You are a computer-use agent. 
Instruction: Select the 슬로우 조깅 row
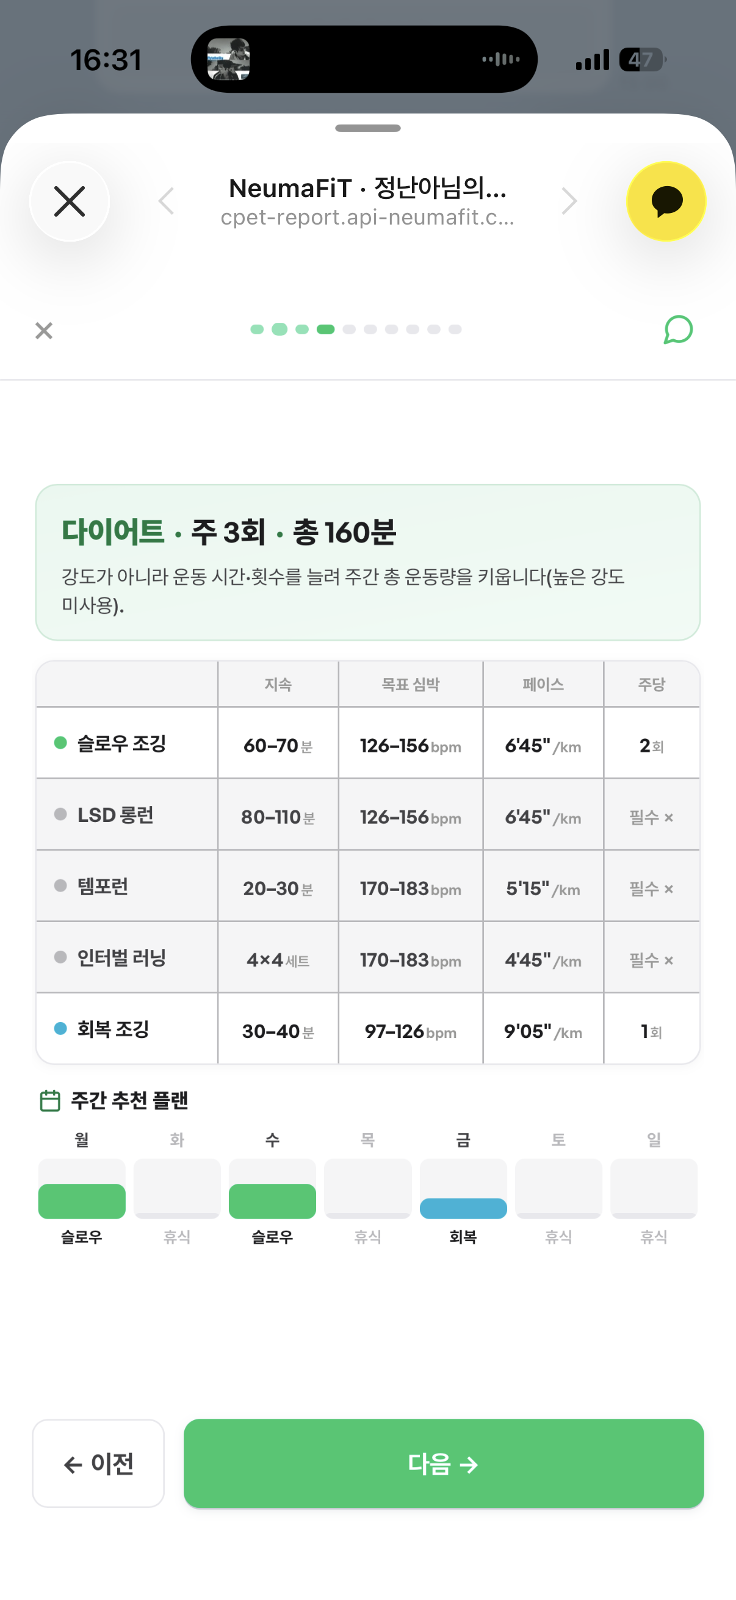367,743
